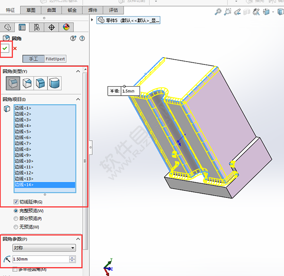This screenshot has width=284, height=276.
Task: Select the constant size fillet type icon
Action: pyautogui.click(x=13, y=83)
